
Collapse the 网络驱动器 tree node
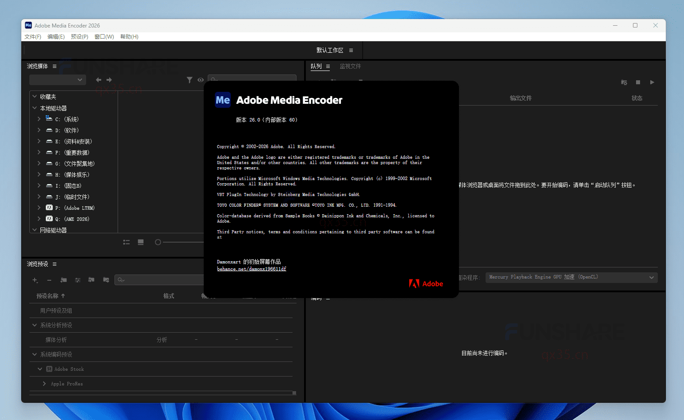pos(35,230)
